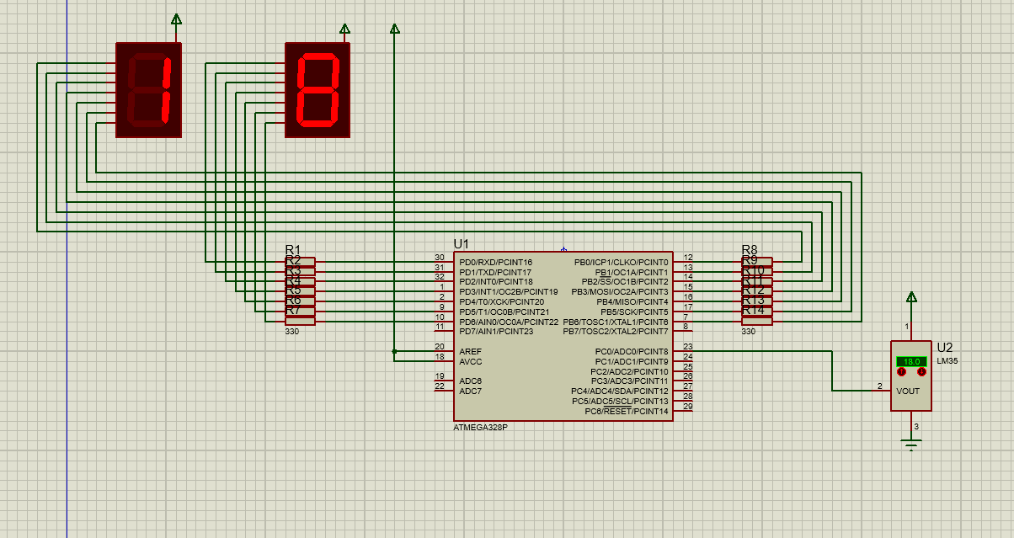This screenshot has height=538, width=1014.
Task: Click the PC6/RESET/PCINT14 pin label
Action: 627,411
